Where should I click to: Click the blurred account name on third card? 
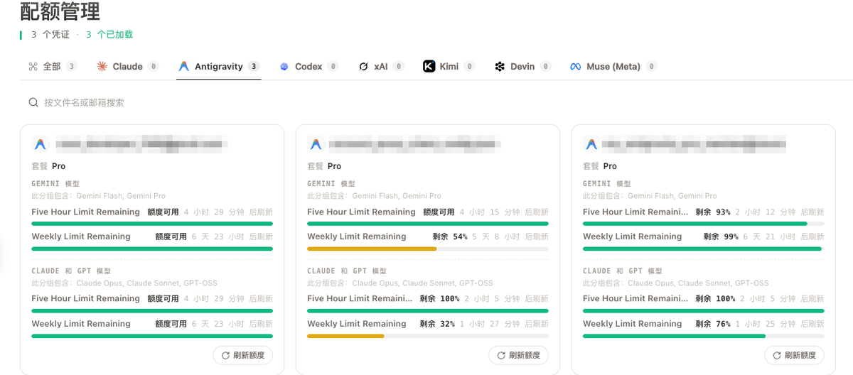[x=694, y=144]
